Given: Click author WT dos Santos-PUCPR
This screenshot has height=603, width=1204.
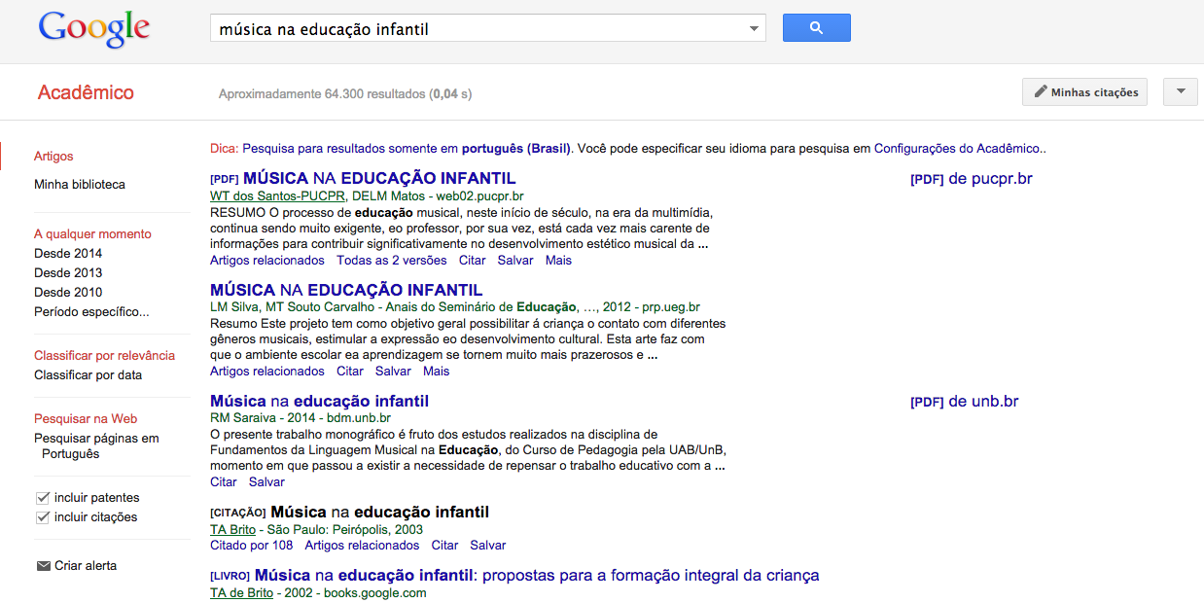Looking at the screenshot, I should pos(277,195).
